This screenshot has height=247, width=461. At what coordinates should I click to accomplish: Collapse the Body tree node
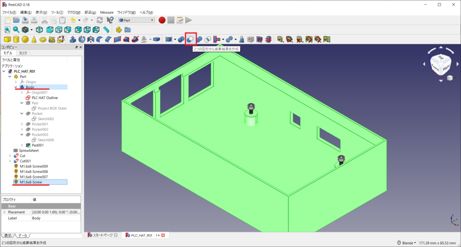[x=16, y=87]
